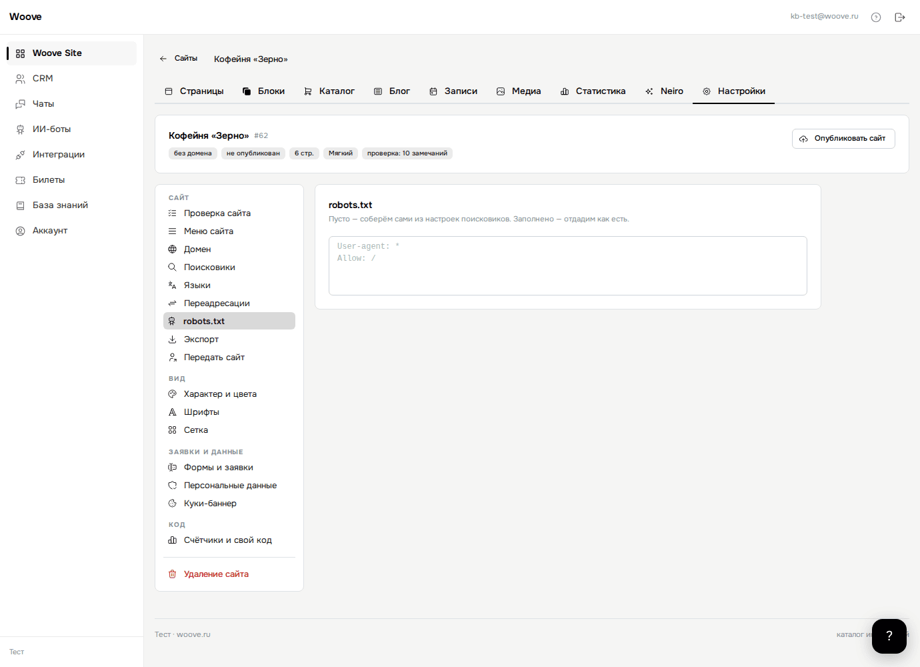The height and width of the screenshot is (667, 920).
Task: Open Интеграции in sidebar
Action: point(71,155)
